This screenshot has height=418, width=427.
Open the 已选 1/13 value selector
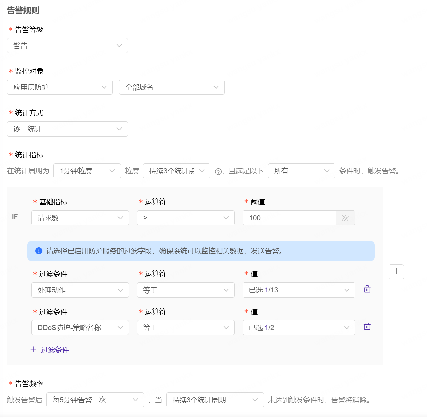(299, 290)
